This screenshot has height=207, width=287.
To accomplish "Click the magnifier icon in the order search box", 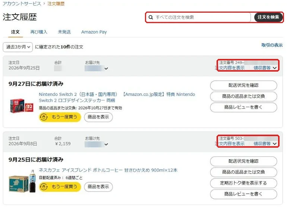I will (x=151, y=17).
